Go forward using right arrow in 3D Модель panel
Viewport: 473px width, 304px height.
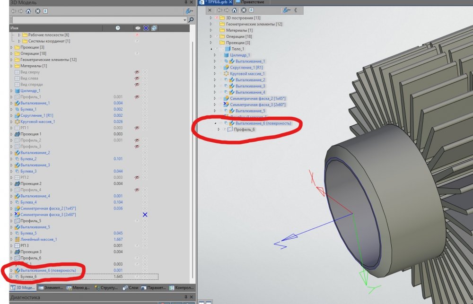tap(20, 11)
